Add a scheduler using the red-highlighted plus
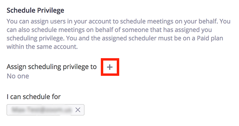239x126 pixels. (110, 67)
